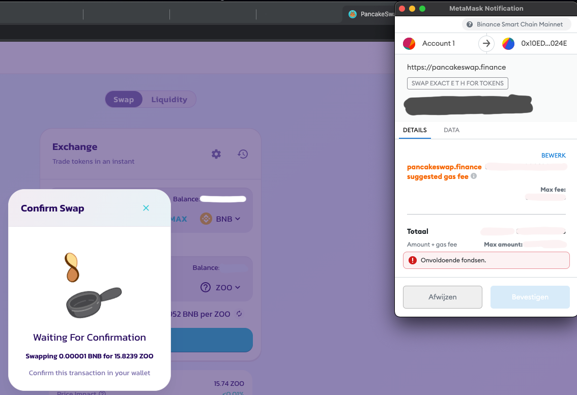Click the Max fee label
Image resolution: width=577 pixels, height=395 pixels.
[553, 190]
